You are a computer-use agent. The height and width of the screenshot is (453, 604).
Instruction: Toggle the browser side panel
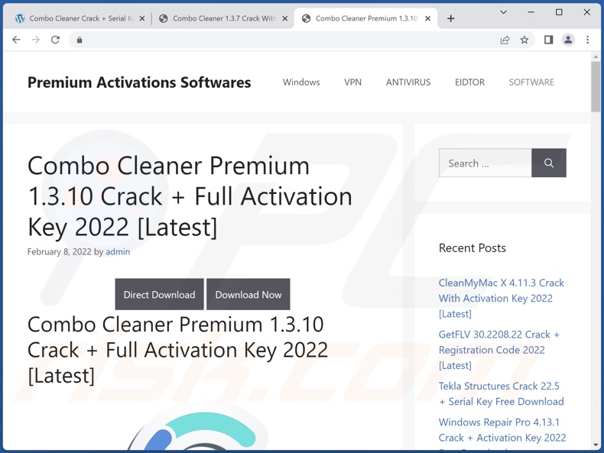pos(548,40)
